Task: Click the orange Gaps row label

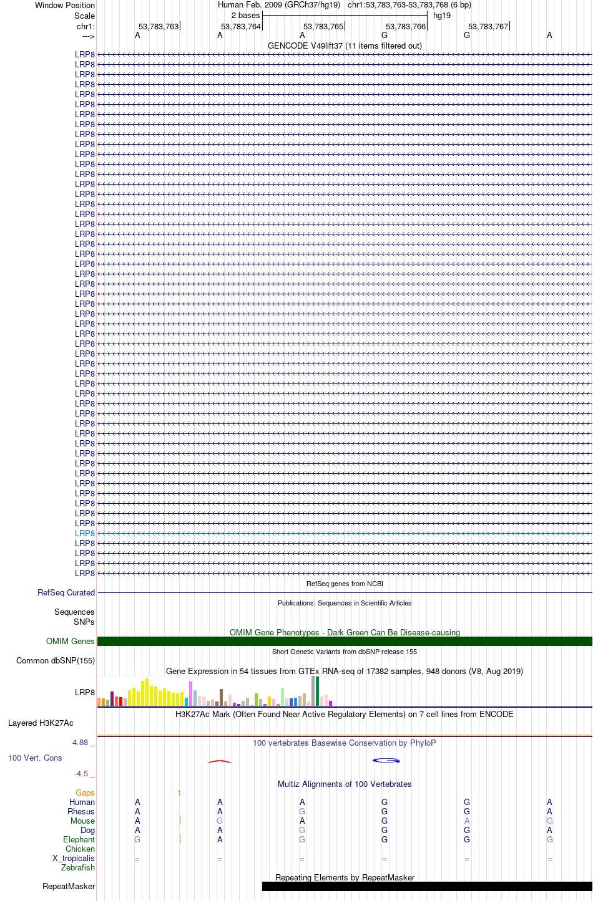Action: 85,793
